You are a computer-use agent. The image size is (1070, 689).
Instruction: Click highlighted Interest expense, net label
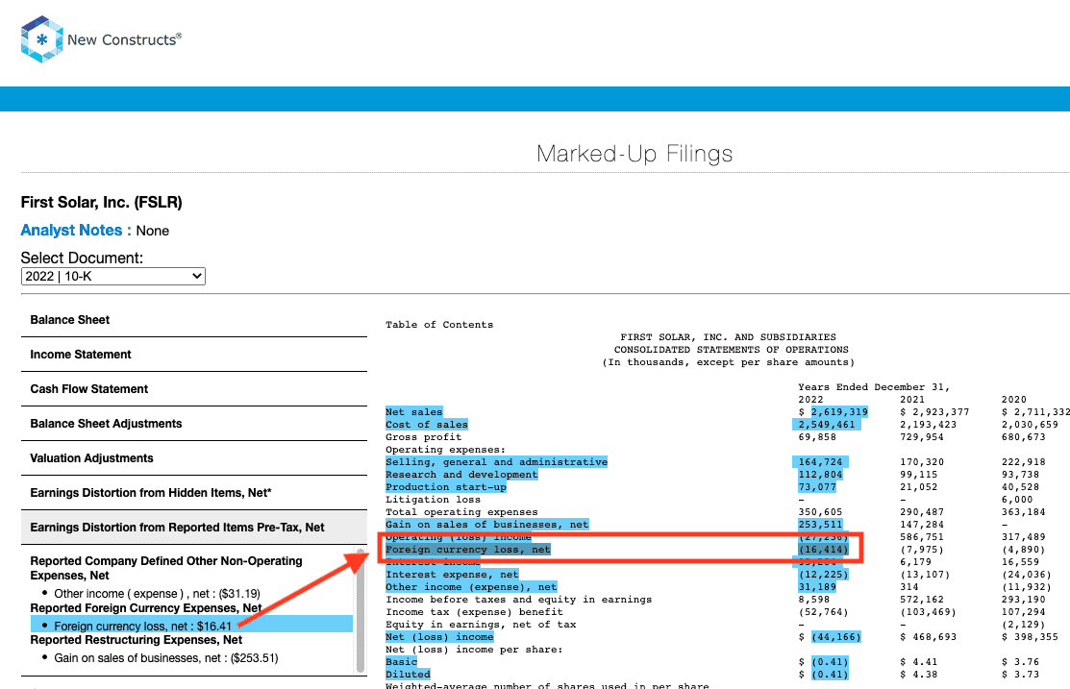[x=452, y=575]
